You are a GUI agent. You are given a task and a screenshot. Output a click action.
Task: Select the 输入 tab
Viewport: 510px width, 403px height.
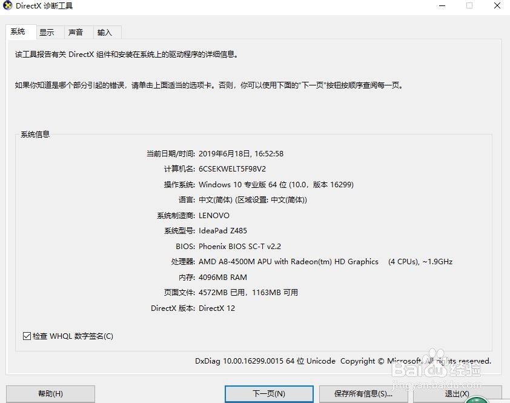coord(107,32)
